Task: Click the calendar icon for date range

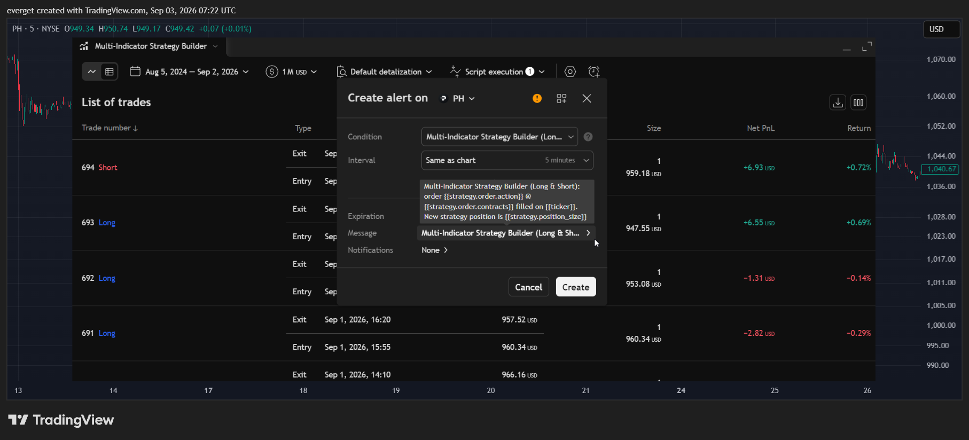Action: click(x=135, y=72)
